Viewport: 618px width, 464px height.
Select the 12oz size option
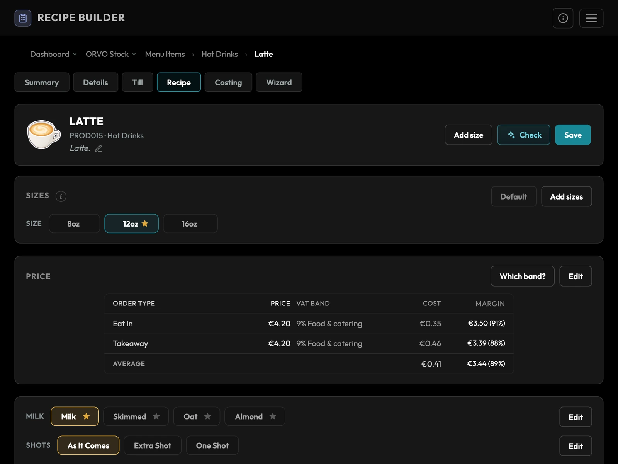131,224
